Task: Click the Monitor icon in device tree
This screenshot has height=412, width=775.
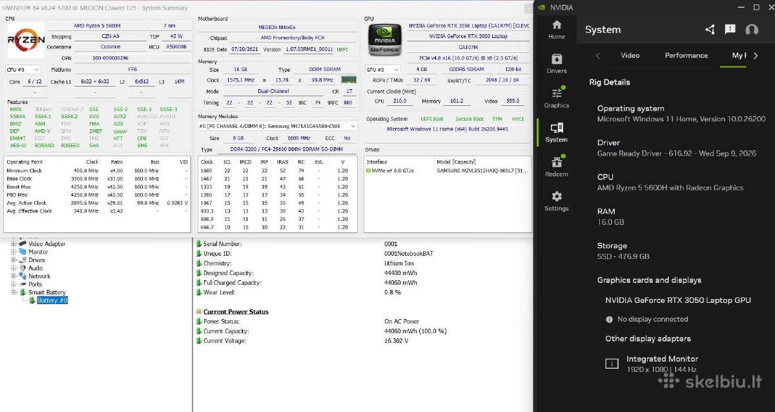Action: pyautogui.click(x=23, y=252)
